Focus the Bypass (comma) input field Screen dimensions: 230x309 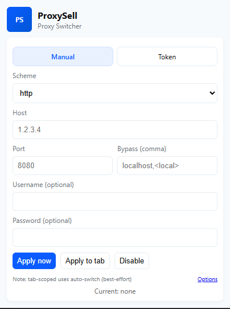(167, 165)
